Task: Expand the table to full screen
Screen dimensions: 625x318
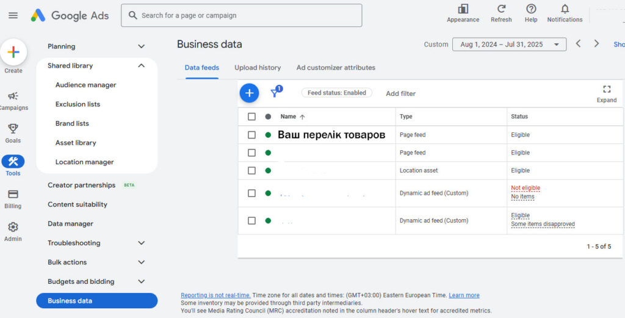Action: pos(606,93)
